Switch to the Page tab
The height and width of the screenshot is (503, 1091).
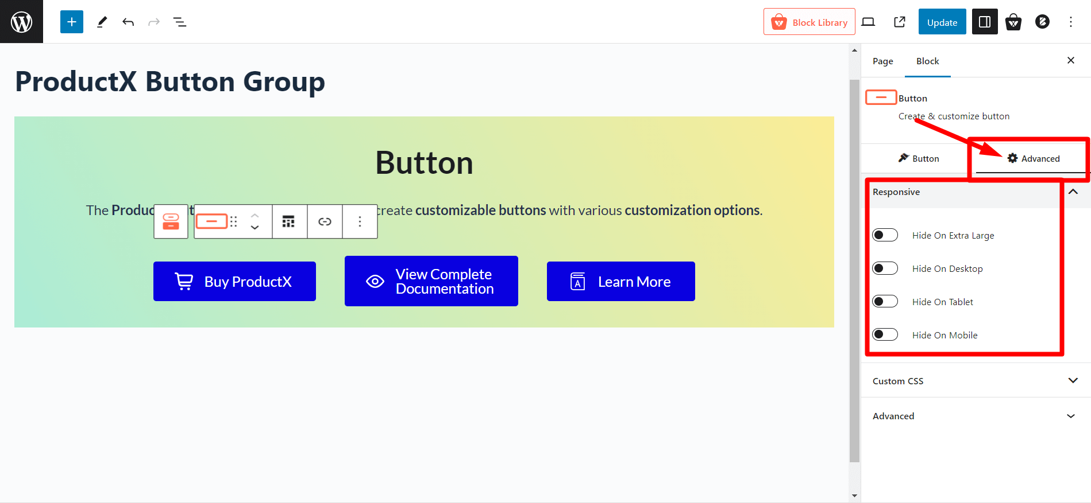[882, 61]
